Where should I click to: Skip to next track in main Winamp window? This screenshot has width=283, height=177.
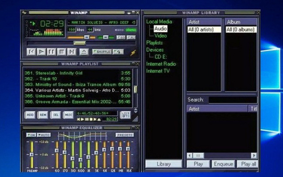coord(71,52)
